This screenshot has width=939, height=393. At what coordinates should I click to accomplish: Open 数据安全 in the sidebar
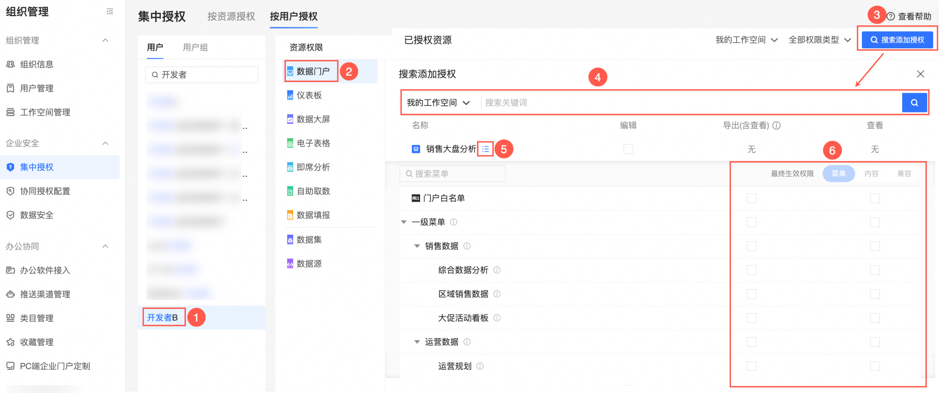(x=37, y=215)
